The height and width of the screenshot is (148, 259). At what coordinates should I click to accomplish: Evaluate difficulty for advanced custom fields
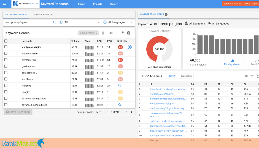coord(120,105)
